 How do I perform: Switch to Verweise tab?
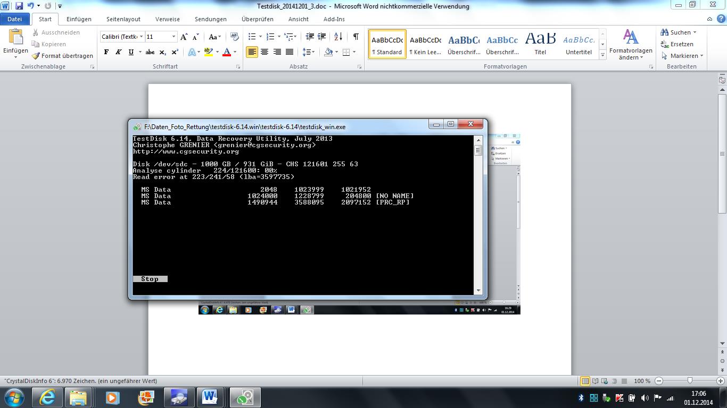pyautogui.click(x=168, y=19)
